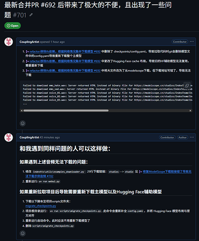Click merged PR icon in list item 2

tap(28, 61)
